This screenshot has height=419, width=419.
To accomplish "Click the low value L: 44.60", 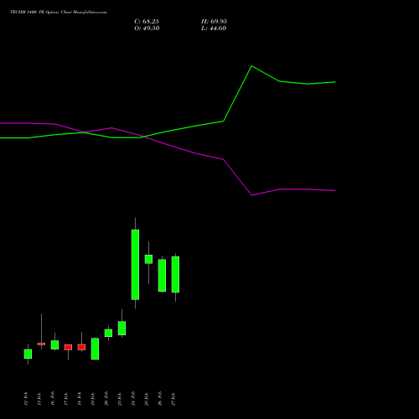I will (x=214, y=28).
